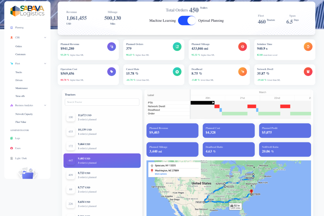Open Orders in the sidebar
The width and height of the screenshot is (324, 216).
pos(18,46)
